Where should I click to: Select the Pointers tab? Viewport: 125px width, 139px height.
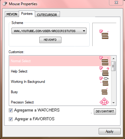(x=27, y=14)
